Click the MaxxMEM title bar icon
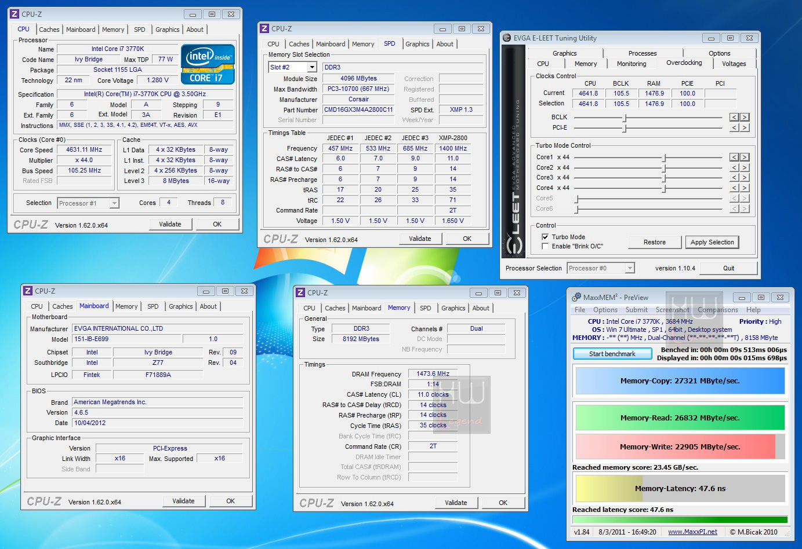802x549 pixels. (576, 297)
